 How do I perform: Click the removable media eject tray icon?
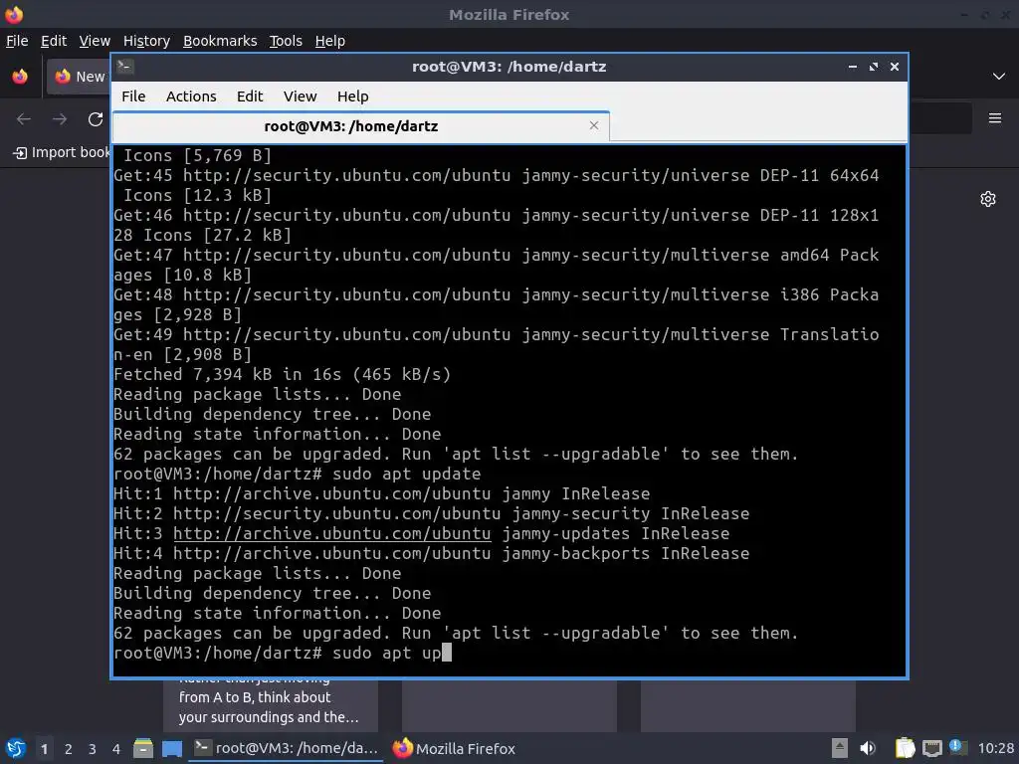840,748
